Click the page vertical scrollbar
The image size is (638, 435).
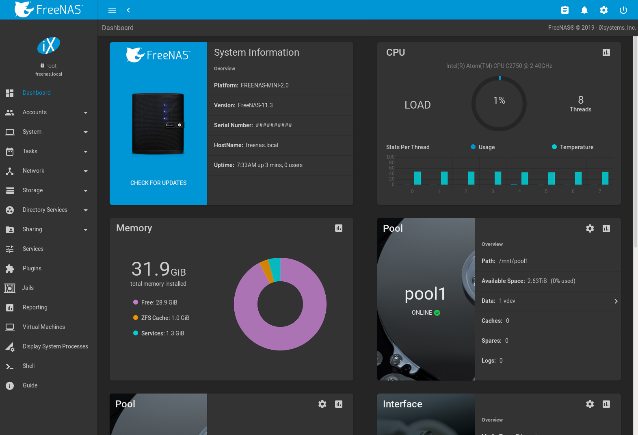636,141
